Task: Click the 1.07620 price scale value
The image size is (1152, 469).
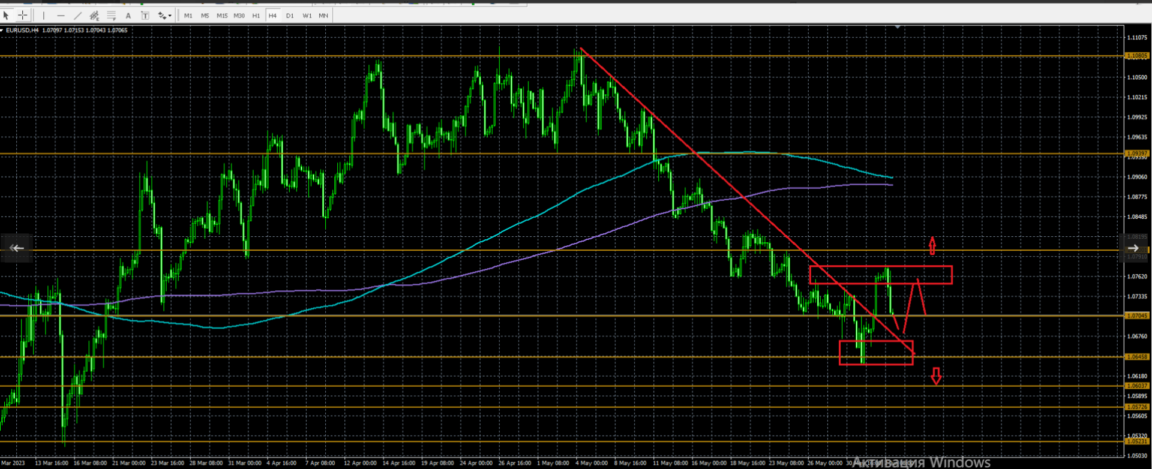Action: click(x=1137, y=276)
